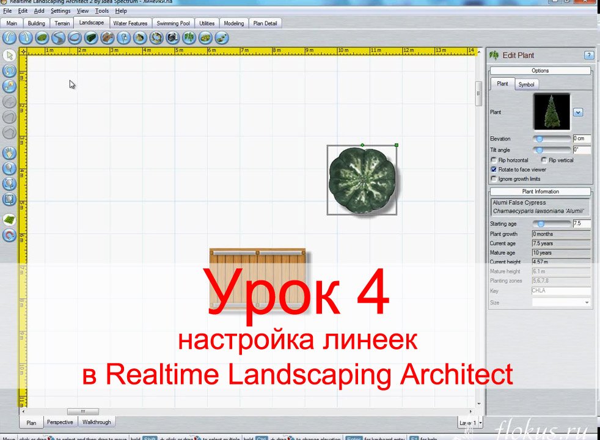Toggle the green grid display button
The height and width of the screenshot is (440, 600).
click(10, 219)
